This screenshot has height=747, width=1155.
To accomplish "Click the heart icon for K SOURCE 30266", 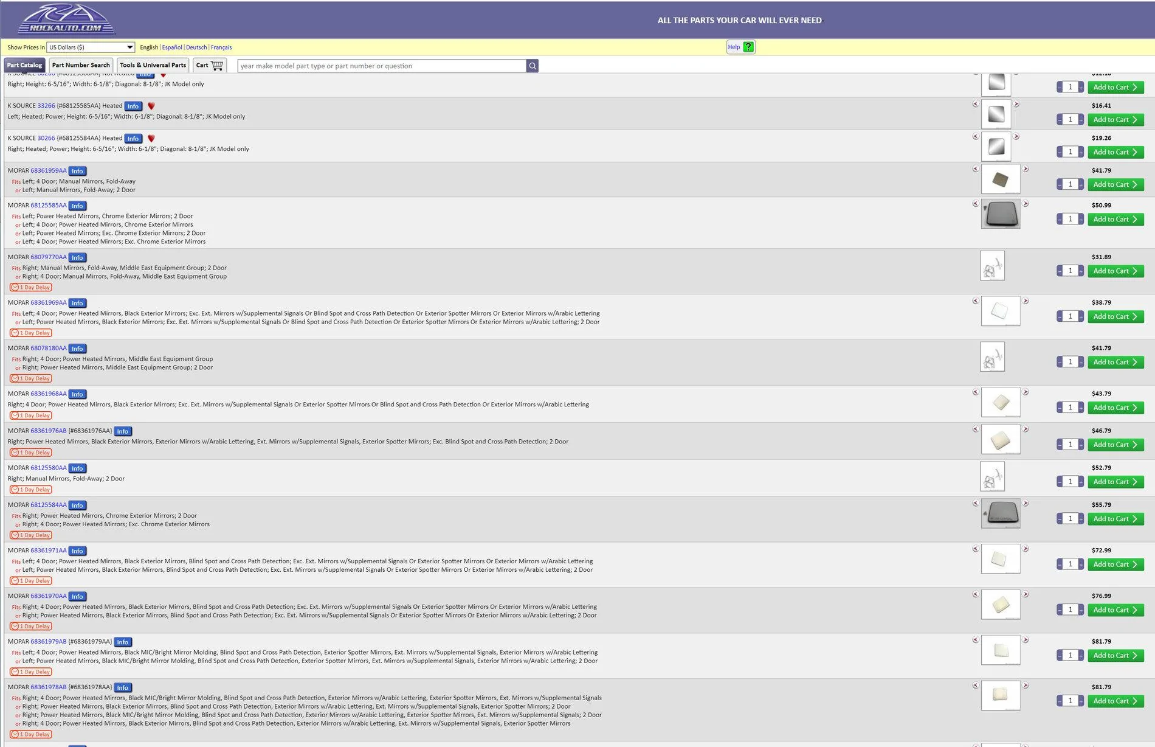I will 151,138.
